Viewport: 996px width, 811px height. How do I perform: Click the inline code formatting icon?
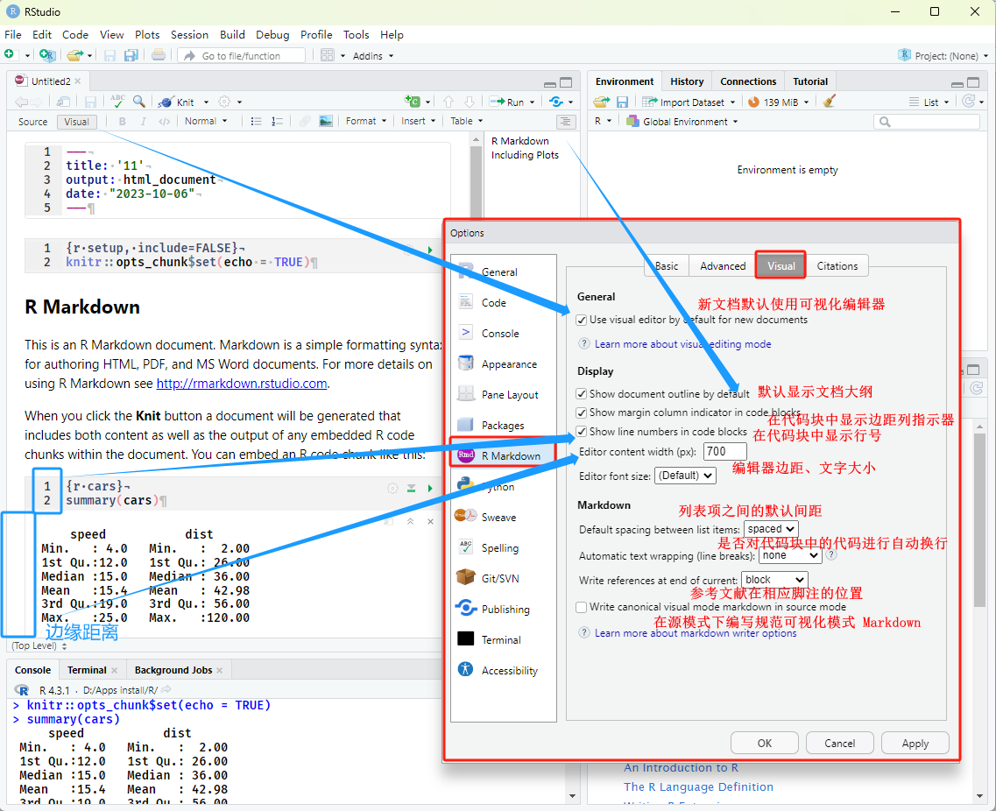(164, 122)
